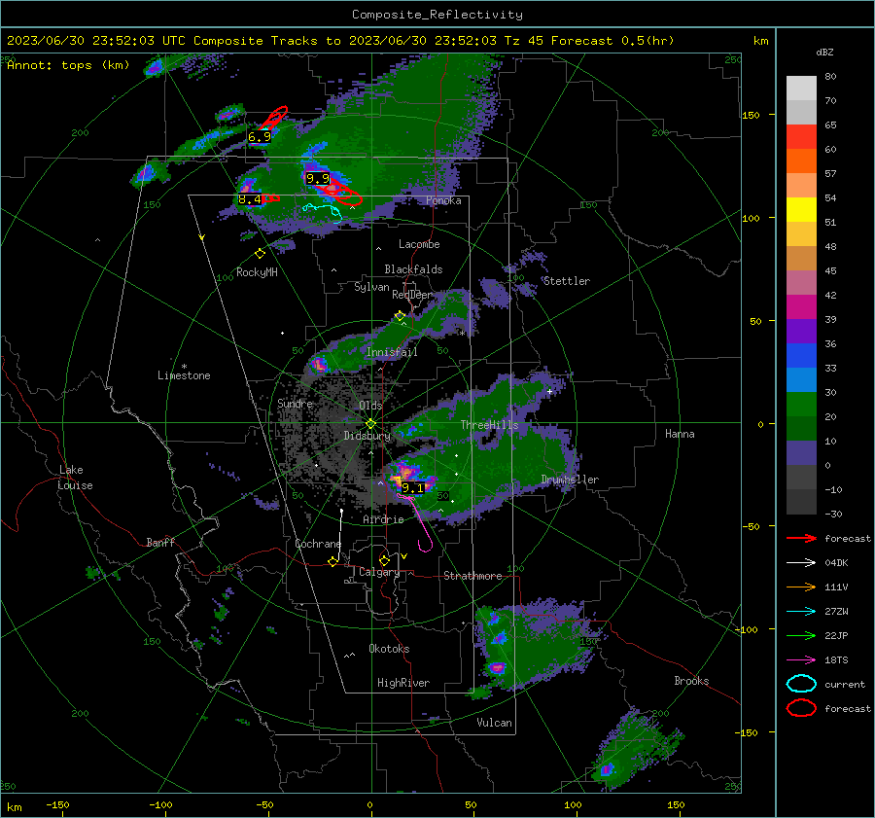Click the Strathmore town label
The width and height of the screenshot is (875, 818).
tap(472, 576)
